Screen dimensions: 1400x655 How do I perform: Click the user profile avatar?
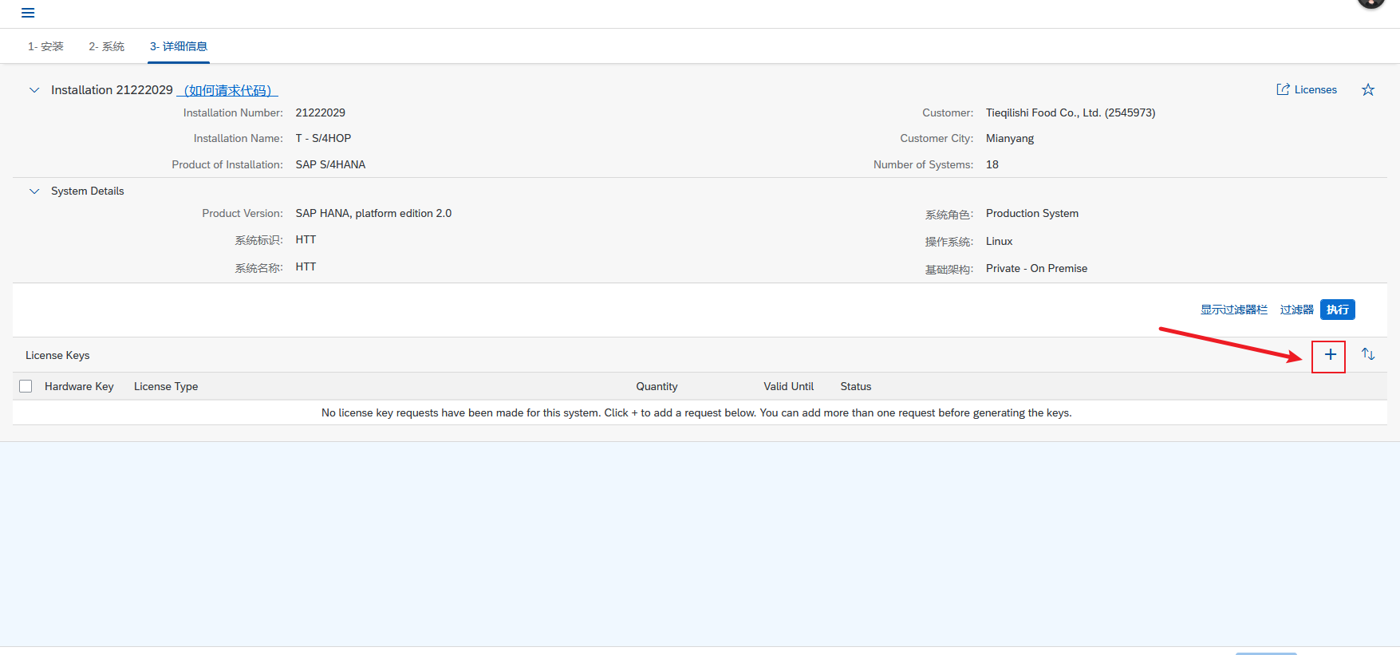pos(1370,3)
